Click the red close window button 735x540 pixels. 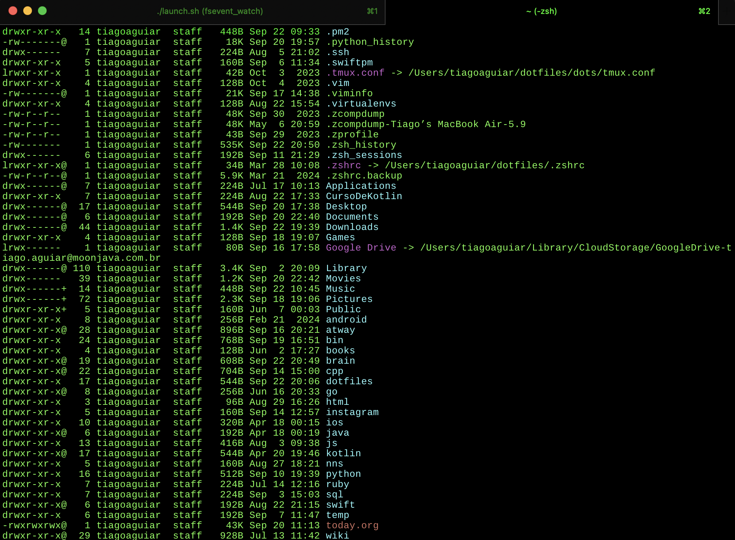(x=13, y=11)
